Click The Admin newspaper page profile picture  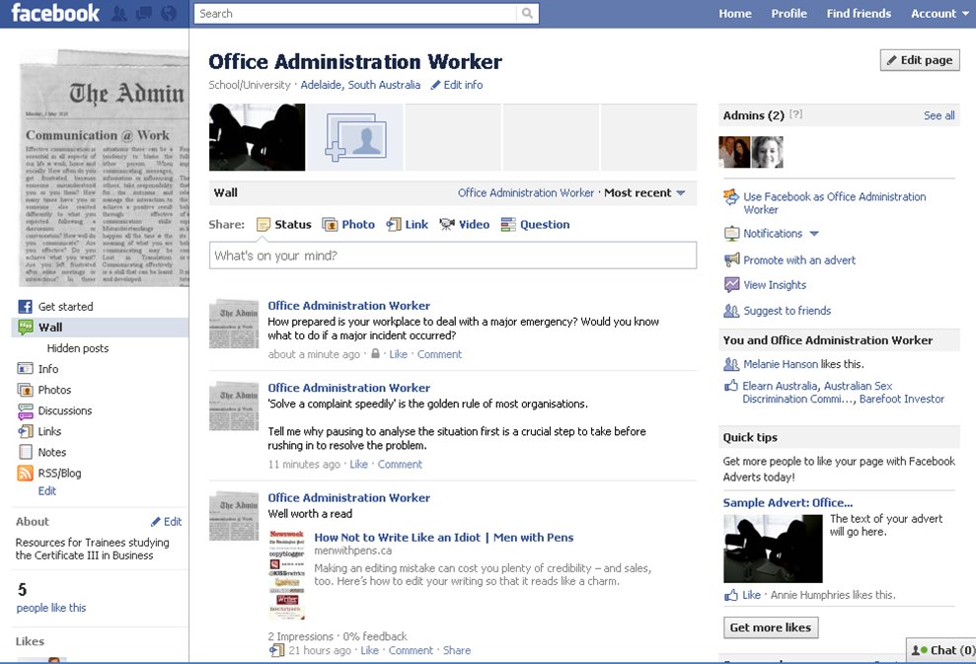pos(104,168)
